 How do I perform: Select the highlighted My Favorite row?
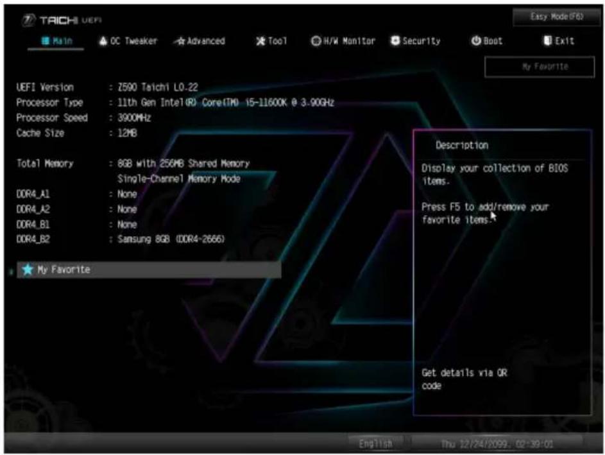tap(149, 270)
